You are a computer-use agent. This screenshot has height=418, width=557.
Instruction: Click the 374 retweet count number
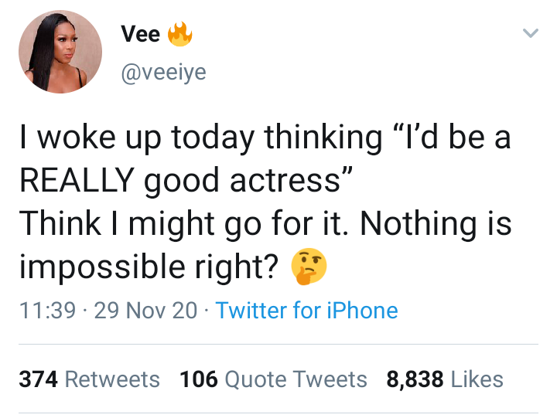(39, 379)
